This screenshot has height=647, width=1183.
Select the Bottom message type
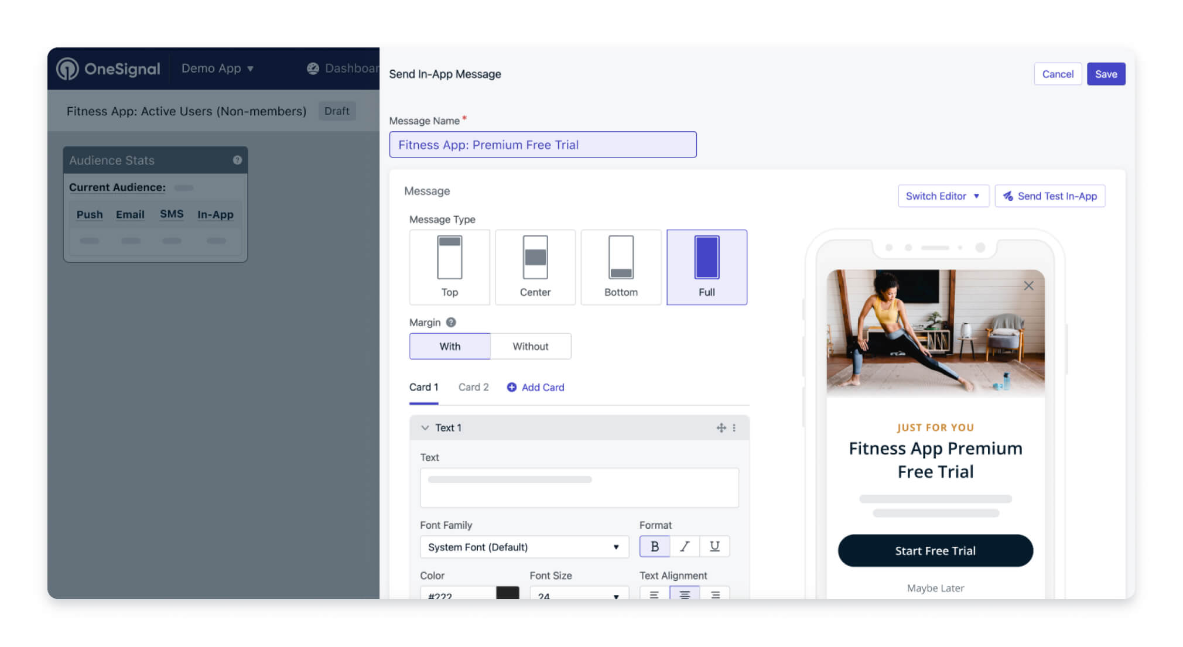click(x=621, y=267)
